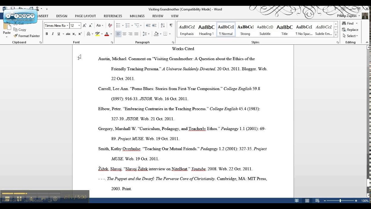Apply the No Spacing style
This screenshot has width=371, height=209.
pyautogui.click(x=304, y=30)
